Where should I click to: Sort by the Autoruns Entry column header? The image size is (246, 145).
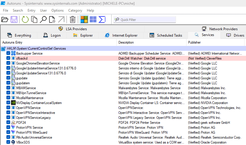(x=59, y=42)
